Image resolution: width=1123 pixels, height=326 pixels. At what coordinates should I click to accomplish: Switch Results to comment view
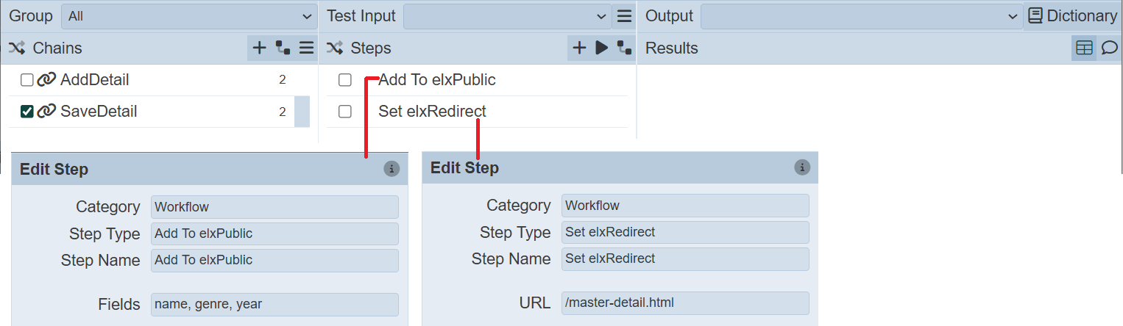(x=1108, y=48)
